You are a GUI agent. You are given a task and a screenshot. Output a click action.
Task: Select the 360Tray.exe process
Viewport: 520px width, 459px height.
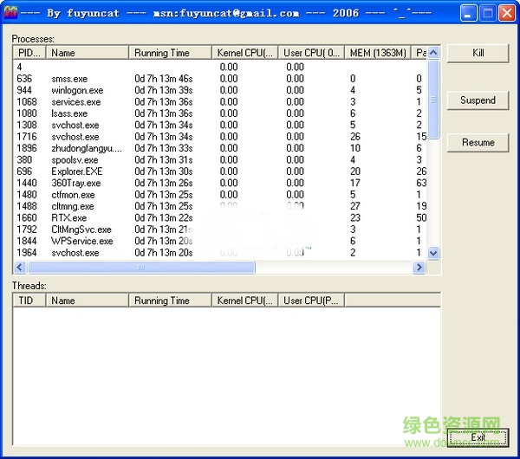point(75,184)
